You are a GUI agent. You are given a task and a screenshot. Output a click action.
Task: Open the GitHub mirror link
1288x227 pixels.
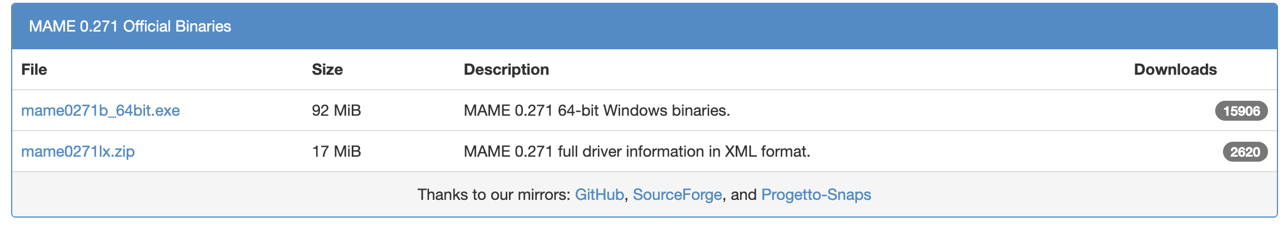click(x=599, y=195)
